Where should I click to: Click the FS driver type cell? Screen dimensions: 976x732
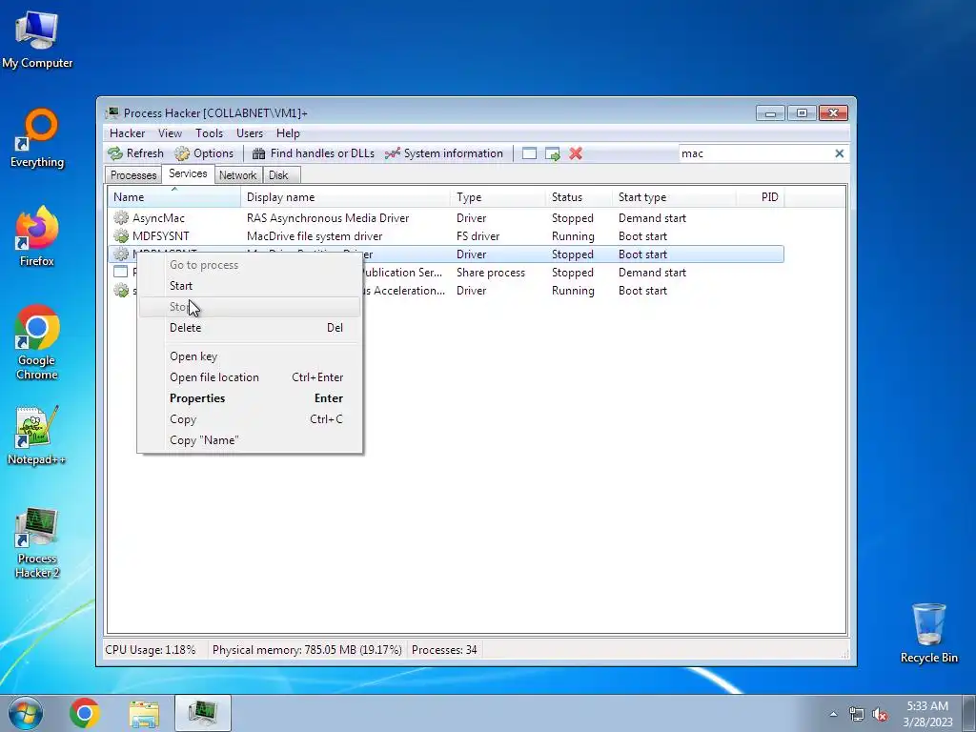coord(478,236)
